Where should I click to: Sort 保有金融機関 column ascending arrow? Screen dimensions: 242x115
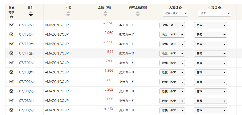[138, 12]
